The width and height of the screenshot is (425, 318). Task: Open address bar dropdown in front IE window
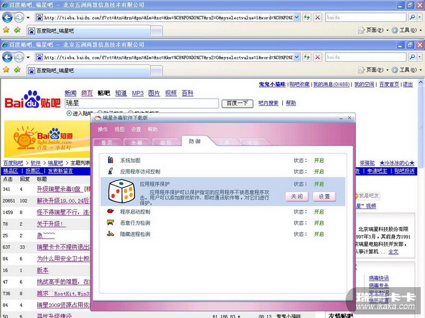(x=296, y=57)
